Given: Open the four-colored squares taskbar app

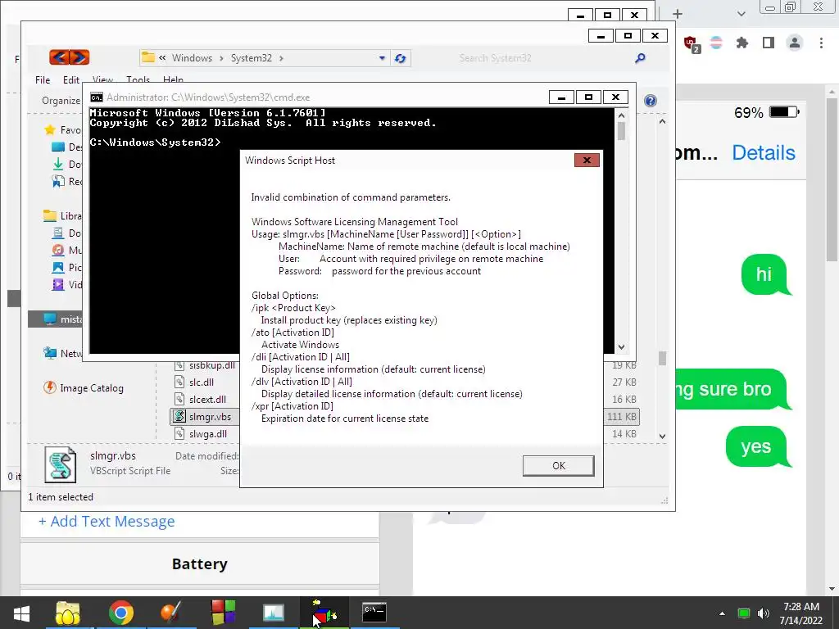Looking at the screenshot, I should [x=223, y=613].
